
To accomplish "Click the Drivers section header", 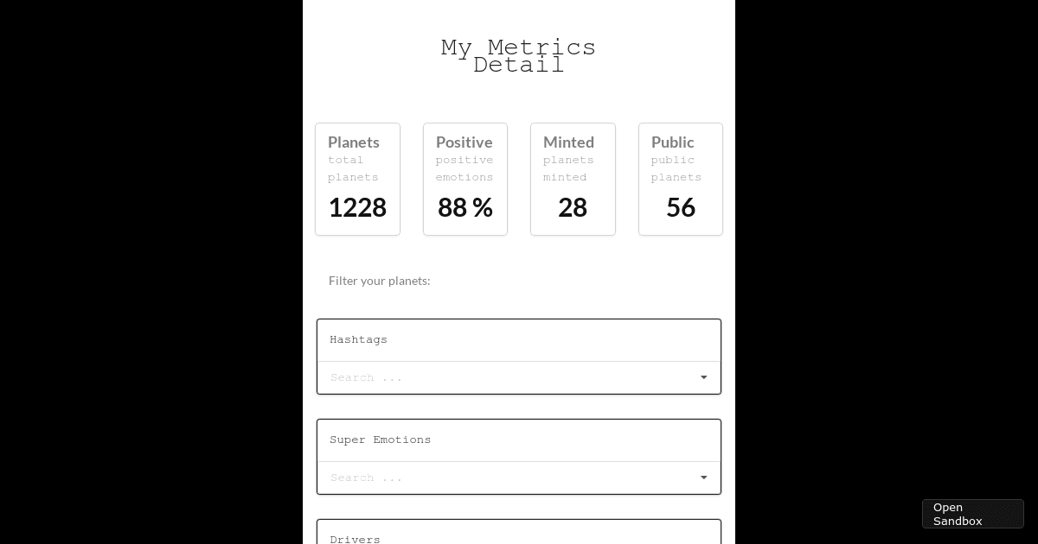I will 356,539.
